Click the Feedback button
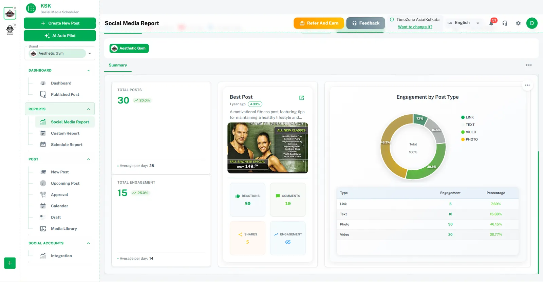 tap(366, 23)
